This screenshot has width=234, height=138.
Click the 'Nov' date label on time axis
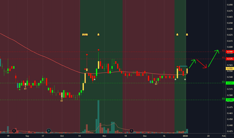coord(104,136)
